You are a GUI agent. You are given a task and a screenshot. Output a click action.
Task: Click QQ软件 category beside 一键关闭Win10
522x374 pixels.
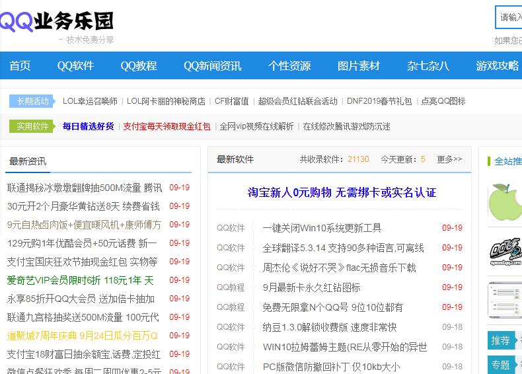pos(231,228)
